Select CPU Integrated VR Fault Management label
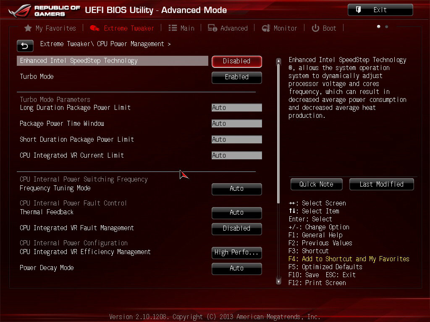Image resolution: width=430 pixels, height=322 pixels. click(77, 228)
